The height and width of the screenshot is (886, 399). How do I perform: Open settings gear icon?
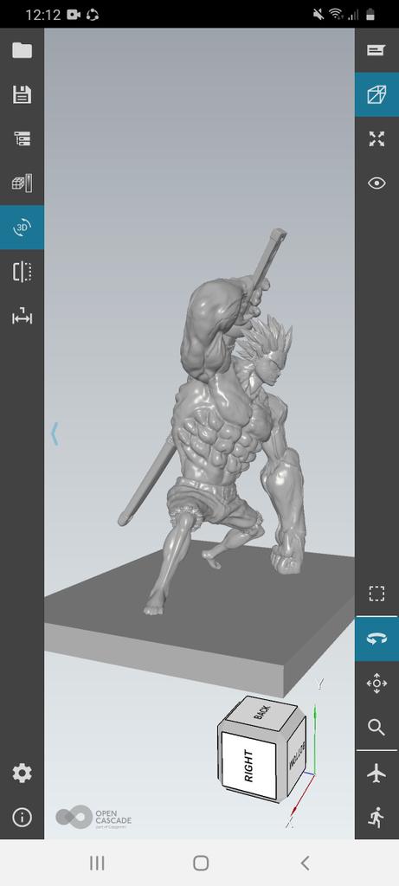tap(22, 773)
